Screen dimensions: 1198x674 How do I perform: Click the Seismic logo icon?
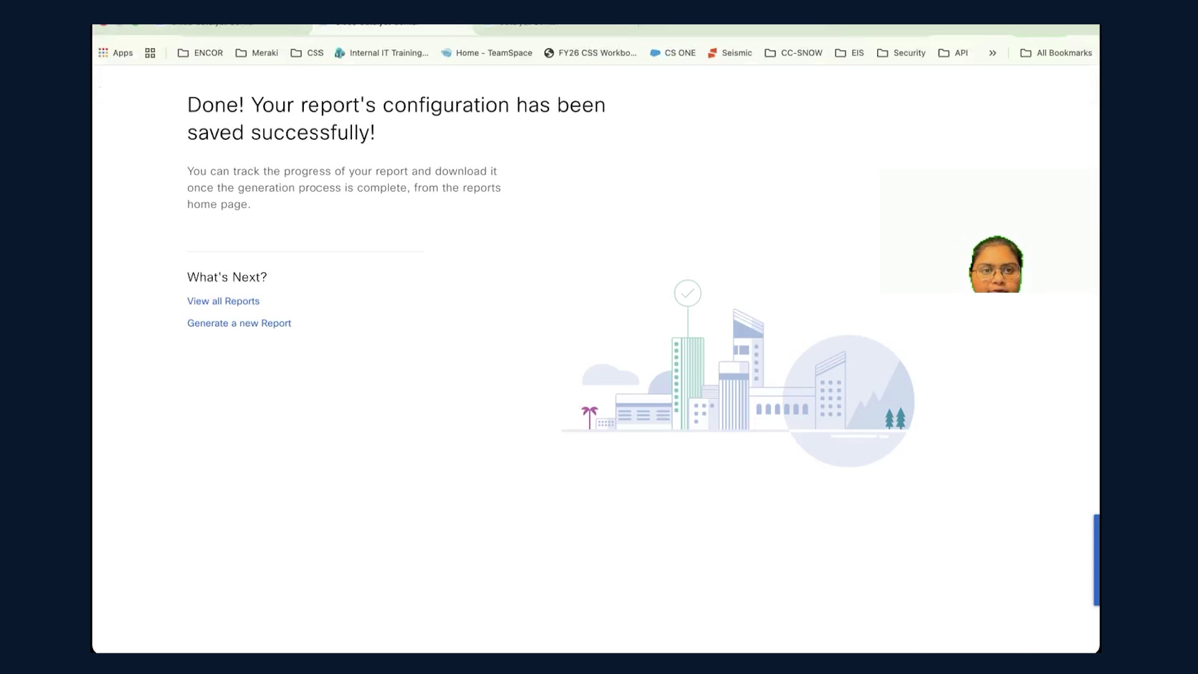(x=712, y=53)
